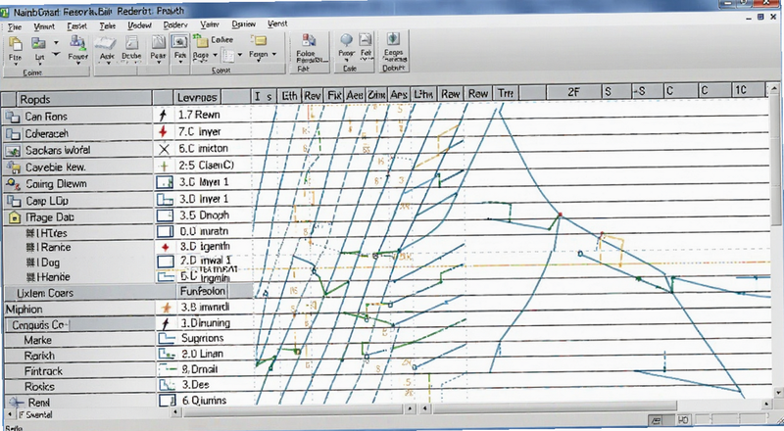
Task: Click the house icon beside Rage Dab
Action: pyautogui.click(x=15, y=217)
